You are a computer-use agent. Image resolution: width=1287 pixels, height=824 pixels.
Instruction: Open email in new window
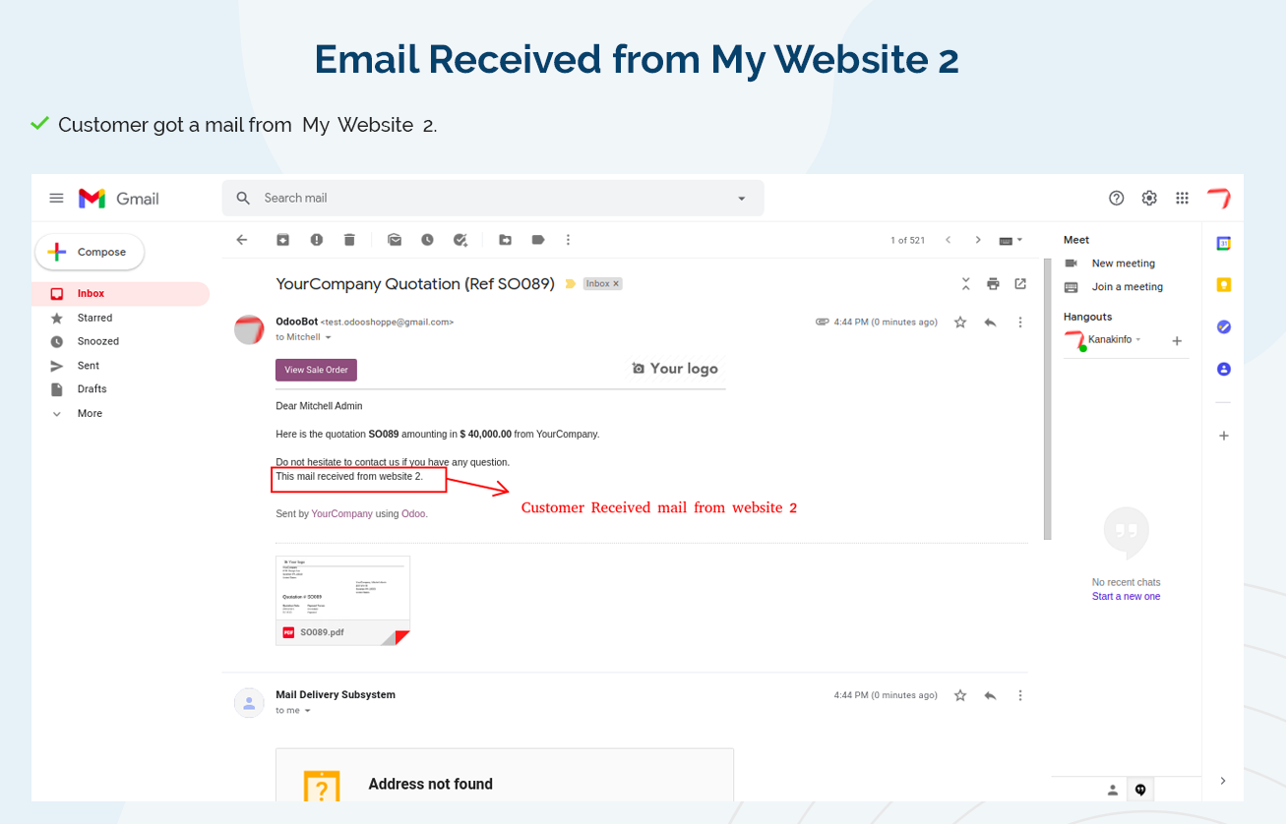click(1020, 284)
